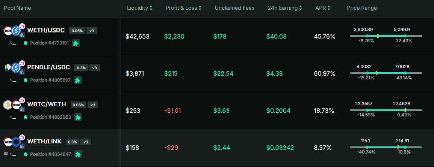The image size is (434, 167).
Task: Click the WETH/USDC price range slider marker
Action: 378,36
